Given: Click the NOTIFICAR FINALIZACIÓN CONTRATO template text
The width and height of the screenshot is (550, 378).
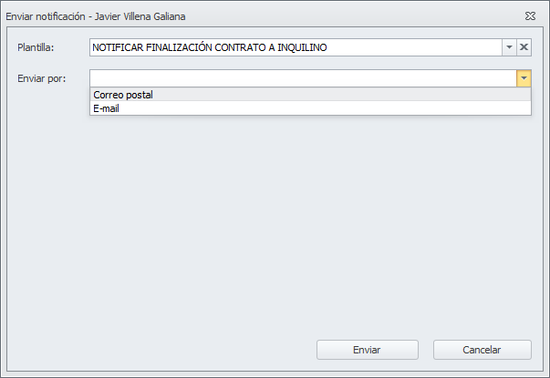Looking at the screenshot, I should coord(182,48).
